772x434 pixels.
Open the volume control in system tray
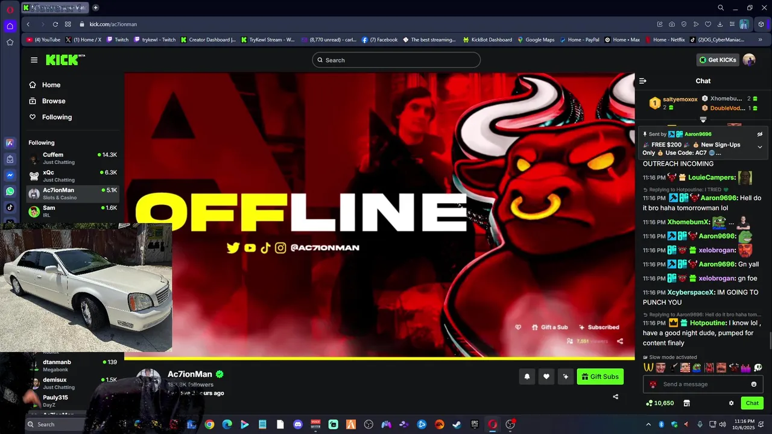click(x=723, y=424)
